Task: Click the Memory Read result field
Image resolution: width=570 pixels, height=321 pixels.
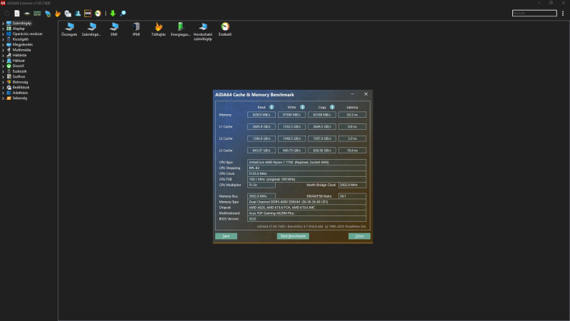Action: click(261, 115)
